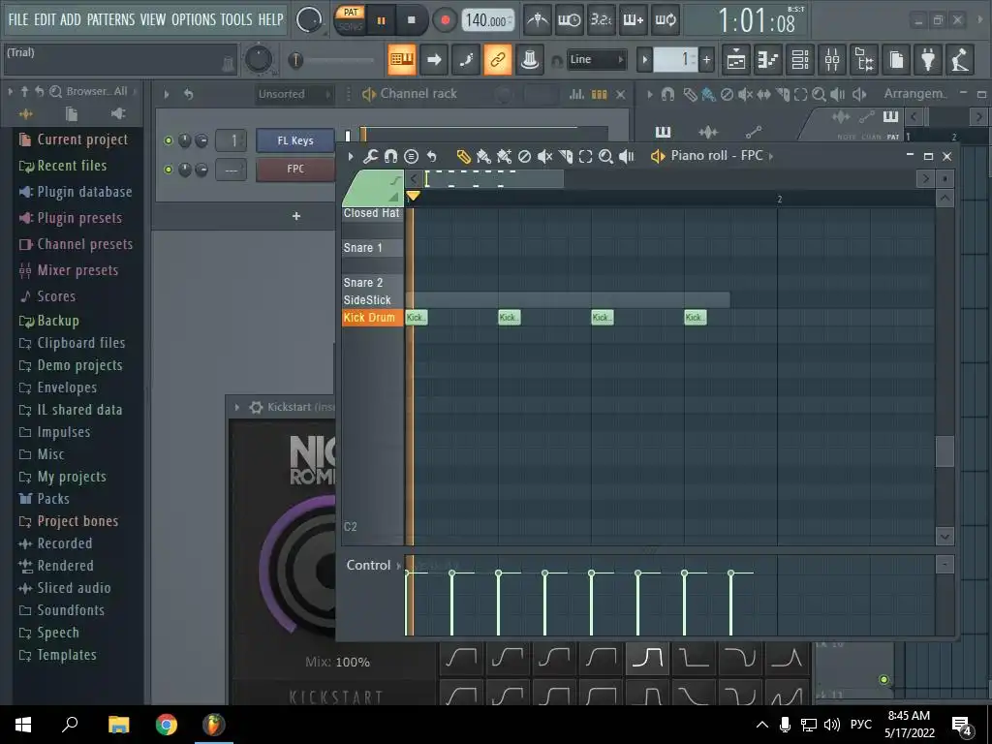Stop playback with the stop button
The width and height of the screenshot is (992, 744).
[412, 20]
